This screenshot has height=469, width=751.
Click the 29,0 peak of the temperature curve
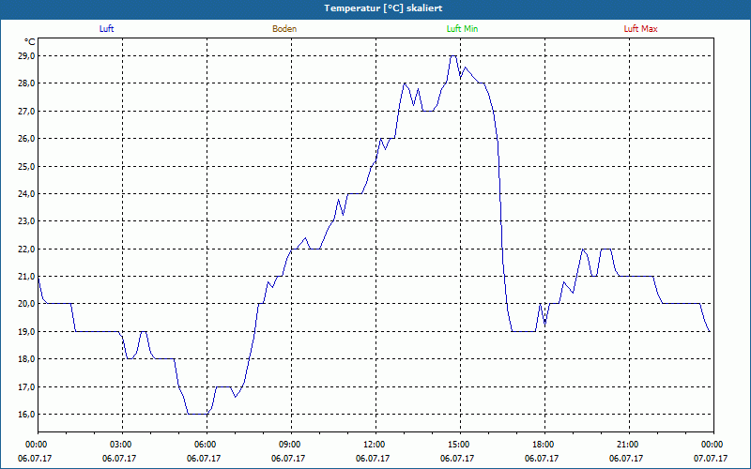point(453,56)
